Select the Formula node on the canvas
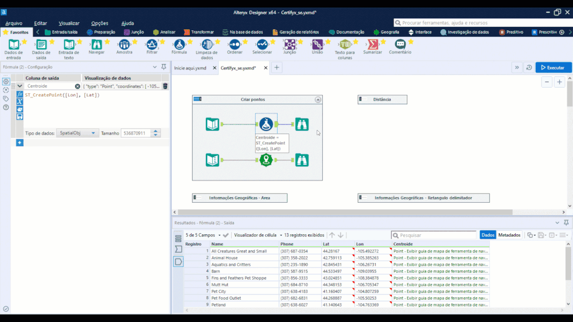 click(266, 124)
